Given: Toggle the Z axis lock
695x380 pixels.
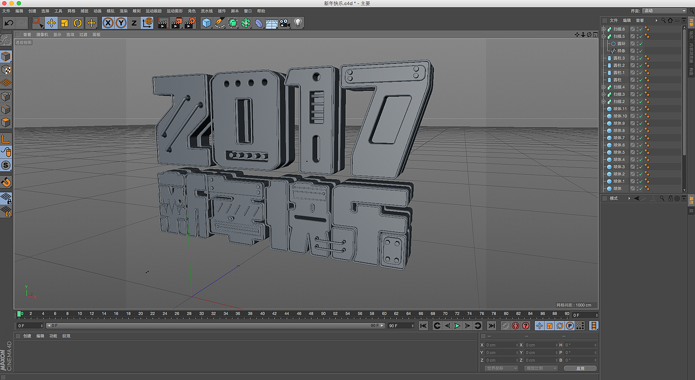Looking at the screenshot, I should click(x=134, y=23).
